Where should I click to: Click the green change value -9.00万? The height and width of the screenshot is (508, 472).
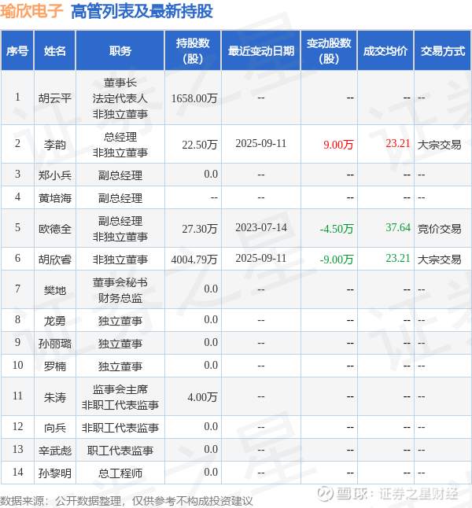pos(337,260)
